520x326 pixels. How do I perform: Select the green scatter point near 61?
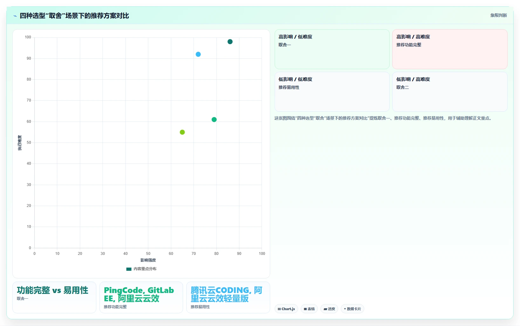pyautogui.click(x=214, y=120)
